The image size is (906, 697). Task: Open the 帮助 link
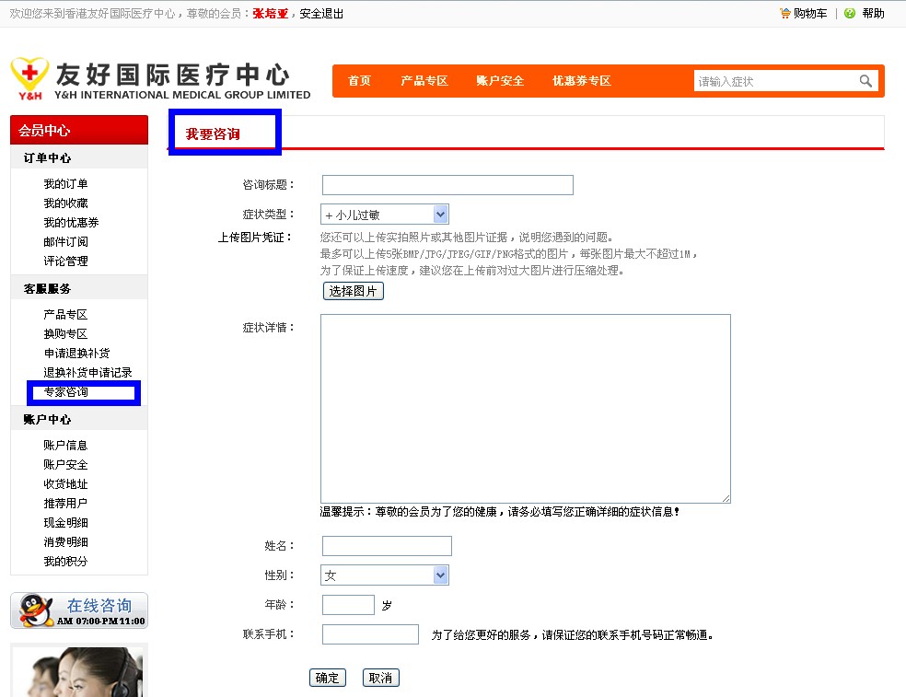point(873,13)
